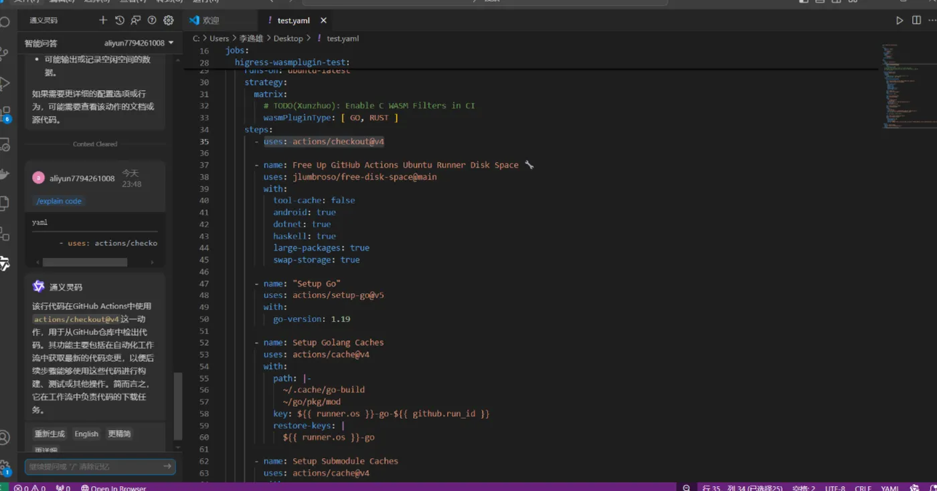The height and width of the screenshot is (491, 937).
Task: Click the CRLF end-of-line indicator
Action: click(863, 488)
